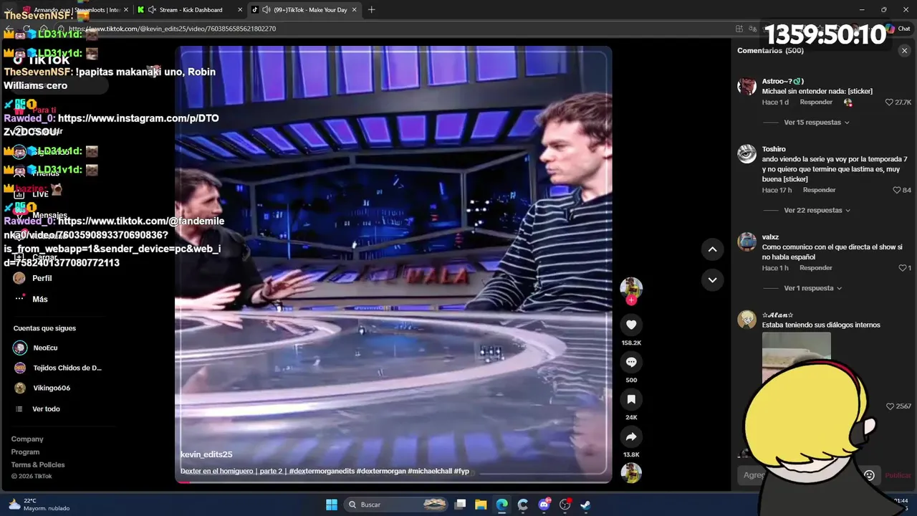Close the comments panel with the X

pyautogui.click(x=904, y=51)
